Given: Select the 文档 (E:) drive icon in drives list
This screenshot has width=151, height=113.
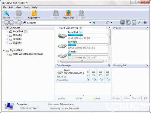Looking at the screenshot, I should [63, 55].
